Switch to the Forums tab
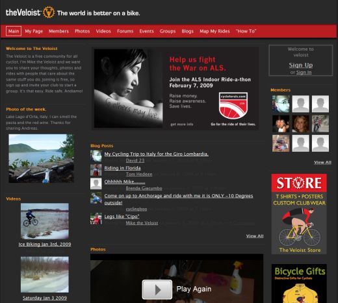338x303 pixels. tap(125, 31)
